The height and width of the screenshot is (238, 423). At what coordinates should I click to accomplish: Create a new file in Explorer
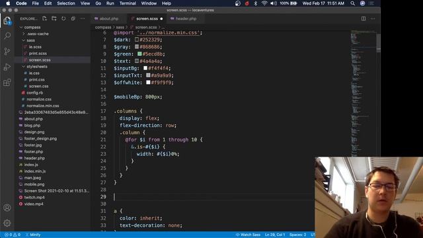coord(44,19)
